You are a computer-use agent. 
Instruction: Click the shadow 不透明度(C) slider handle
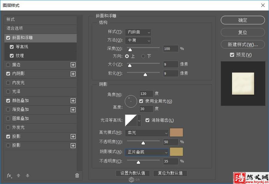pyautogui.click(x=138, y=162)
